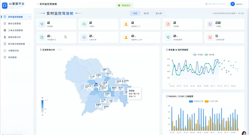Toggle the blue 966006工单 legend item

[196, 101]
